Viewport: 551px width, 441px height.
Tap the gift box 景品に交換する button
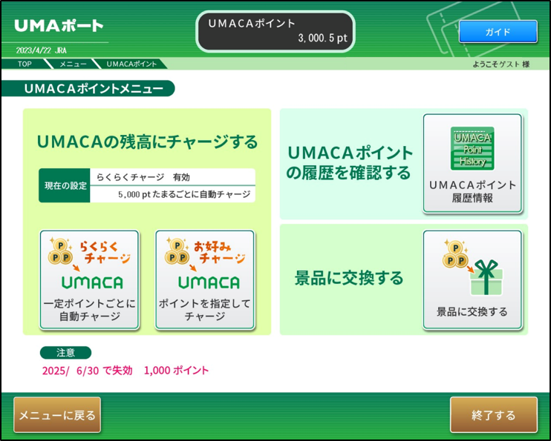(x=472, y=279)
